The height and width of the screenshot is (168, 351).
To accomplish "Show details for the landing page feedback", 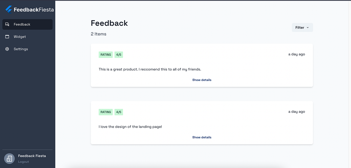I will tap(202, 137).
